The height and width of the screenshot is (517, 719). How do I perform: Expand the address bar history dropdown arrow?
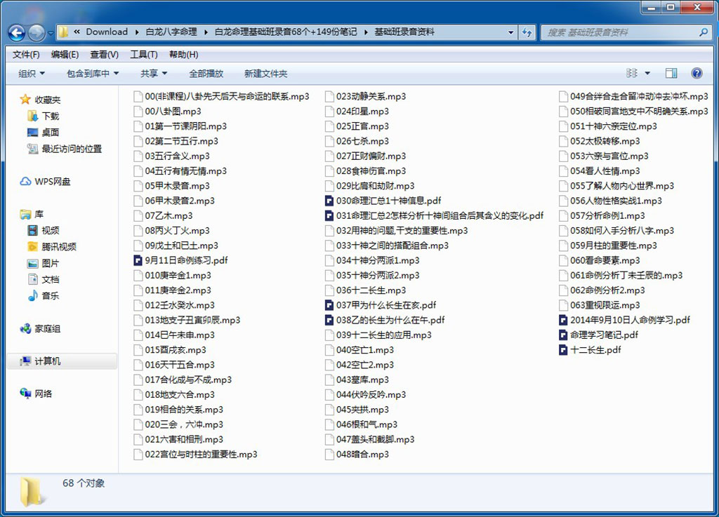[511, 32]
